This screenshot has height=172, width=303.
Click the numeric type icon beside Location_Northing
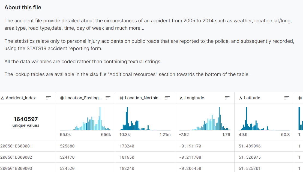pyautogui.click(x=121, y=98)
